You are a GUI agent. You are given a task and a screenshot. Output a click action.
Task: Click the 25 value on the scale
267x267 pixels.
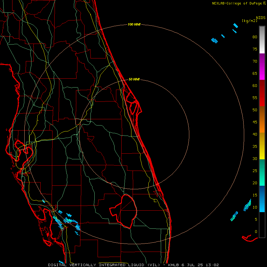pyautogui.click(x=255, y=171)
